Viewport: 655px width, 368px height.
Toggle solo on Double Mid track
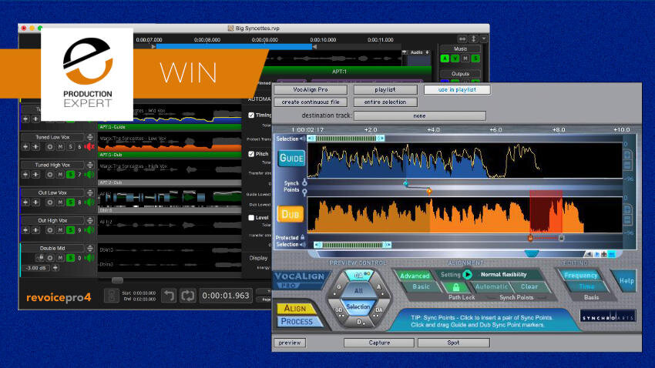click(70, 258)
